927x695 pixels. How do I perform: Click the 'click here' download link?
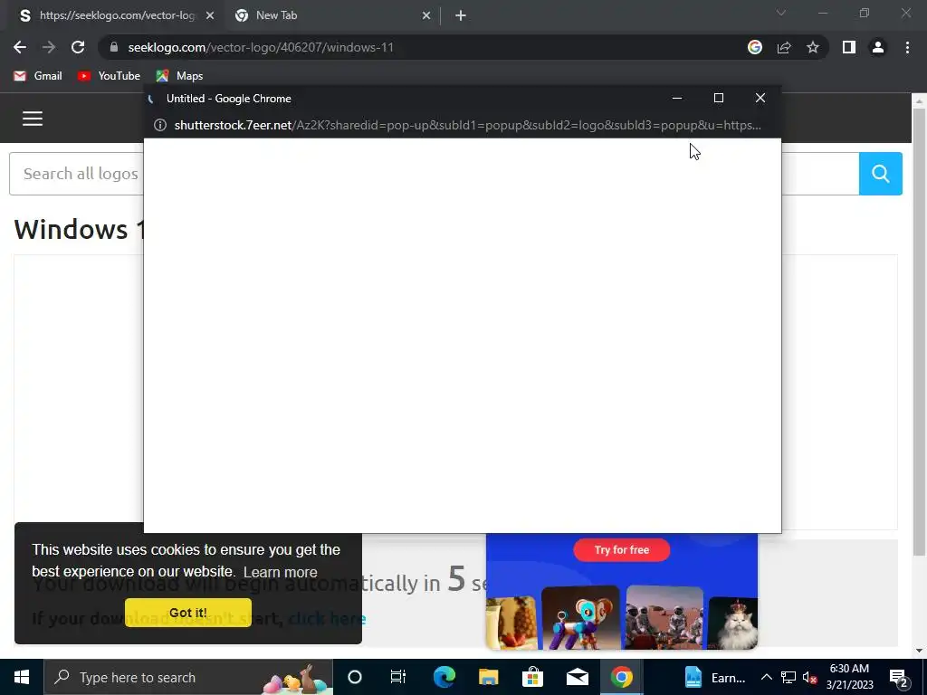click(327, 619)
